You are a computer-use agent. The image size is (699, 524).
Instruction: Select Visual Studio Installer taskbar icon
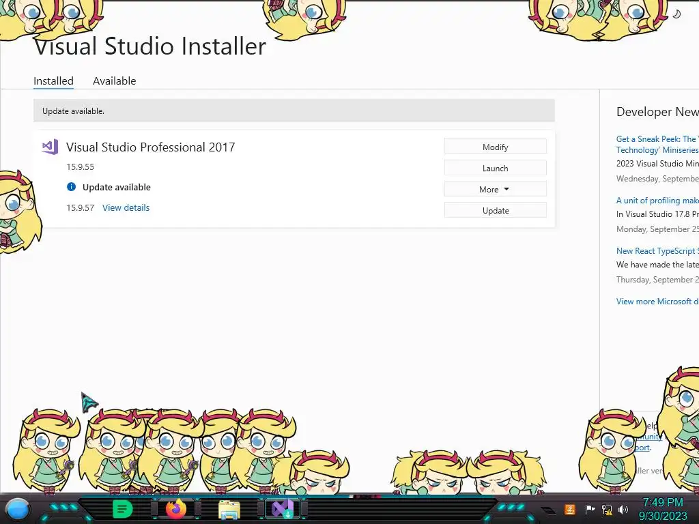point(283,509)
